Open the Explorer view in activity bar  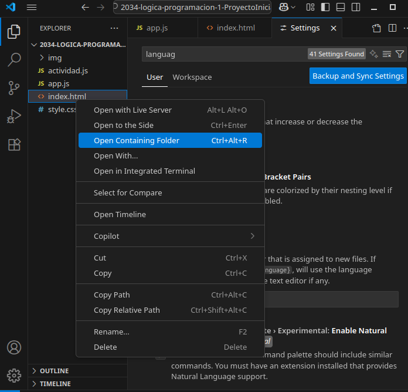[14, 32]
